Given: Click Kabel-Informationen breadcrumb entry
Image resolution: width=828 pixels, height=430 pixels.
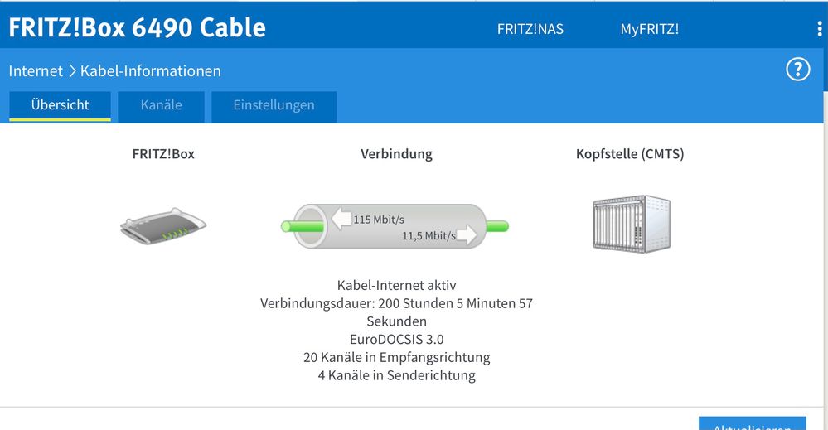Looking at the screenshot, I should pos(151,71).
